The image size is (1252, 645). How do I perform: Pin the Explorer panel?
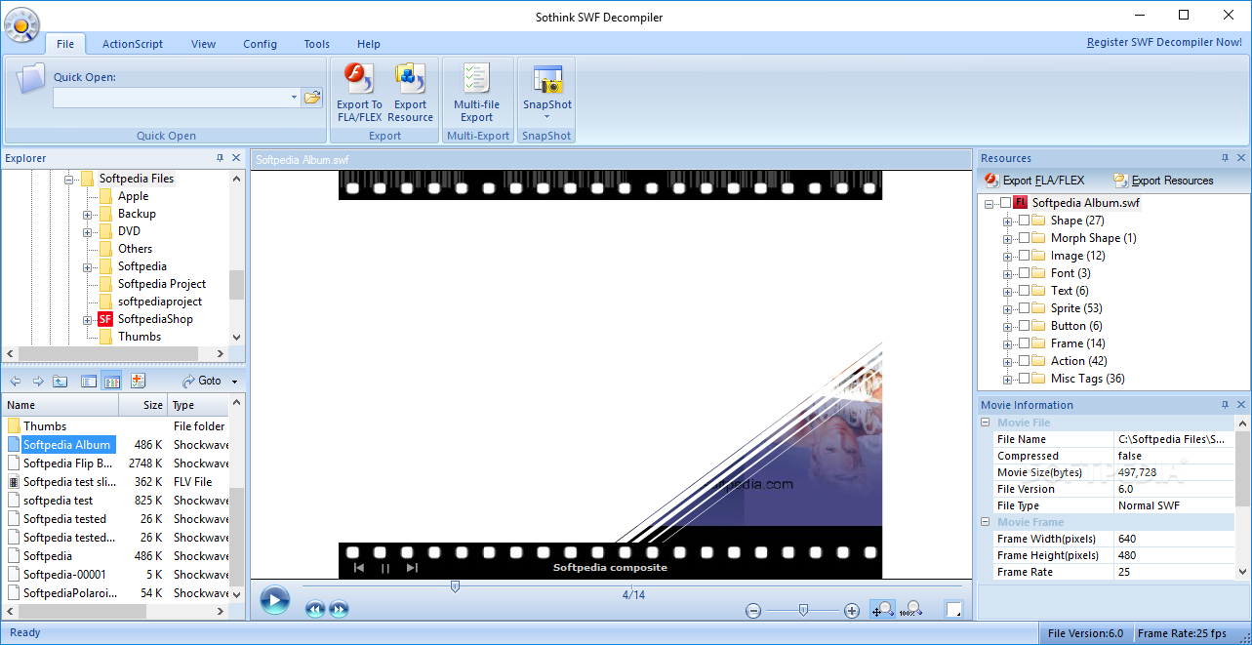[x=221, y=158]
